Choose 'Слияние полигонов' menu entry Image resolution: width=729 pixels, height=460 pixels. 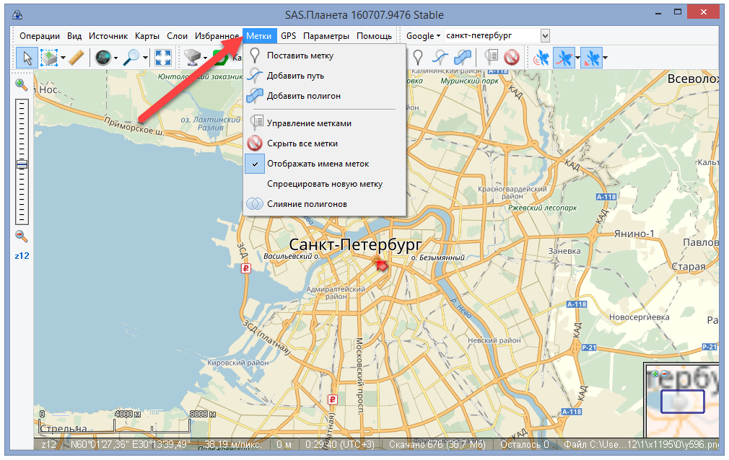[x=307, y=204]
